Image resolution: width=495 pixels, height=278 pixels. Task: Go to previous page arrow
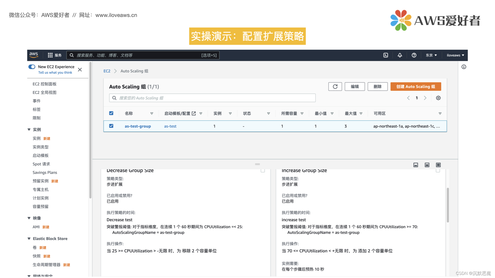point(408,98)
